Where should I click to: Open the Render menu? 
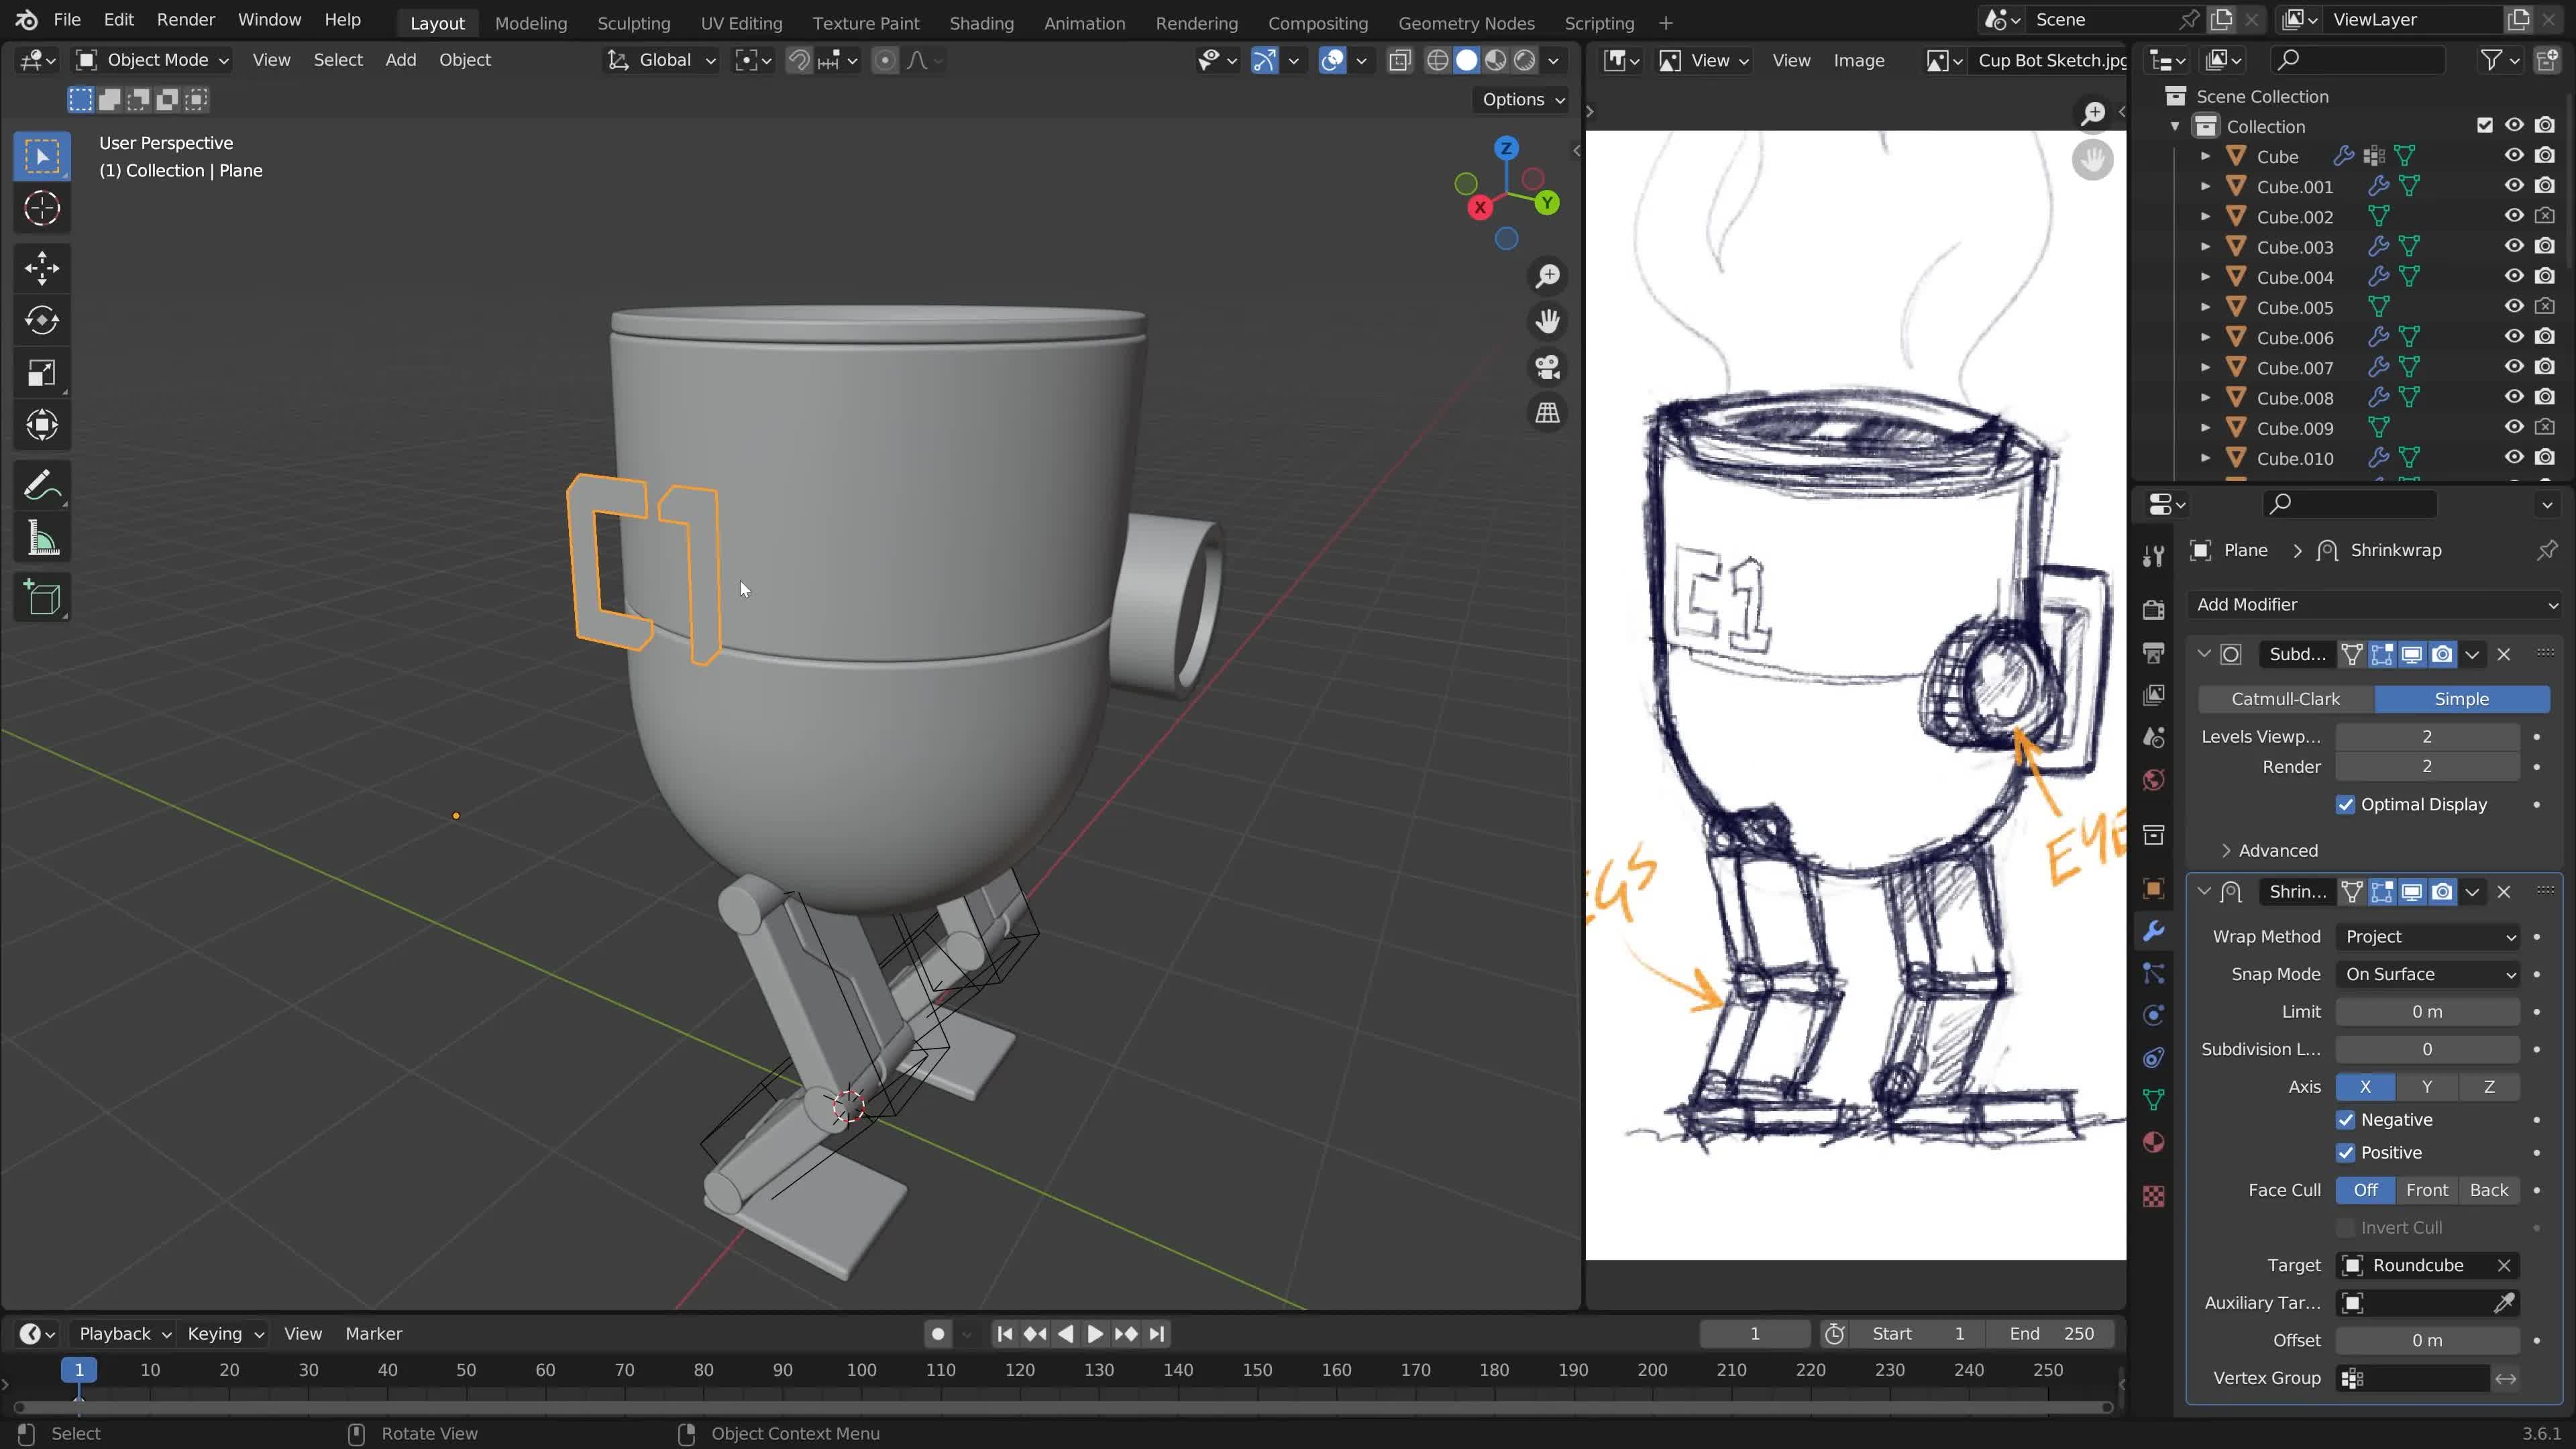pos(185,20)
